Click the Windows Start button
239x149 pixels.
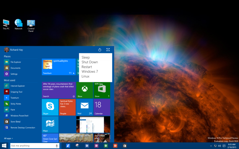point(4,146)
